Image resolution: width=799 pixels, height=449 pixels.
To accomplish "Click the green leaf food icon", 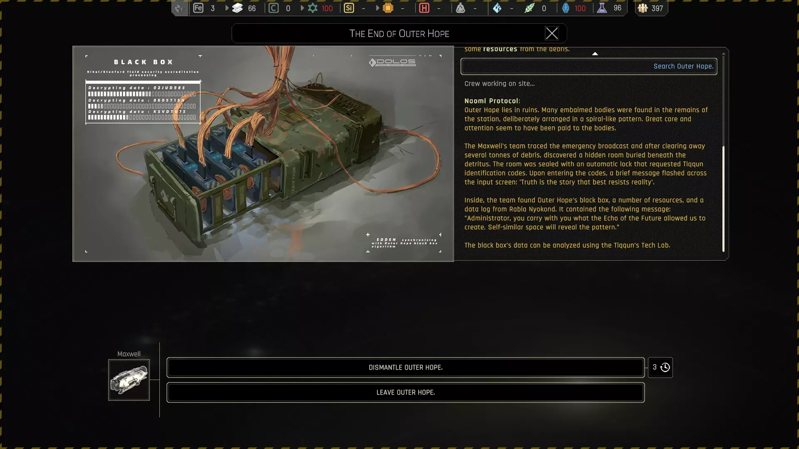I will pyautogui.click(x=529, y=8).
